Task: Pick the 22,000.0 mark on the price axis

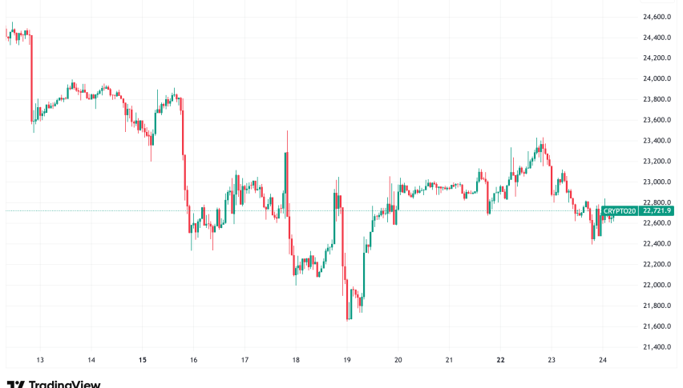Action: 656,285
